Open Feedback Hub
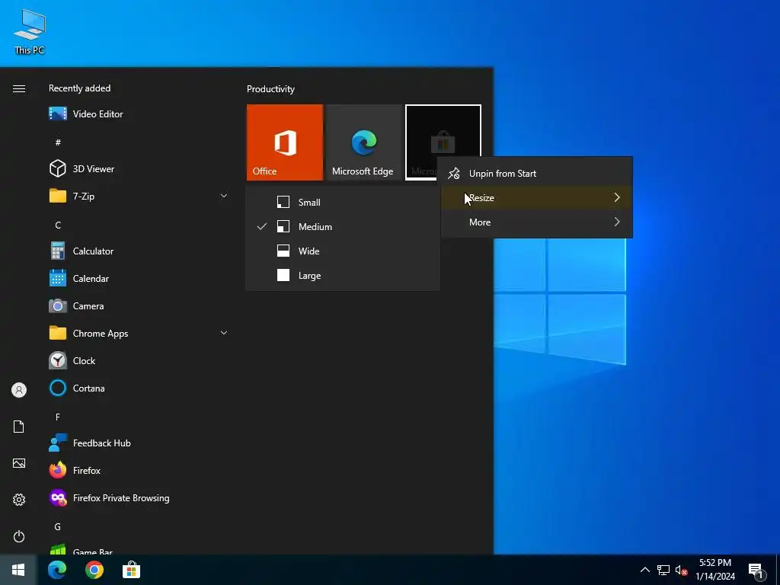Image resolution: width=780 pixels, height=585 pixels. (x=139, y=443)
